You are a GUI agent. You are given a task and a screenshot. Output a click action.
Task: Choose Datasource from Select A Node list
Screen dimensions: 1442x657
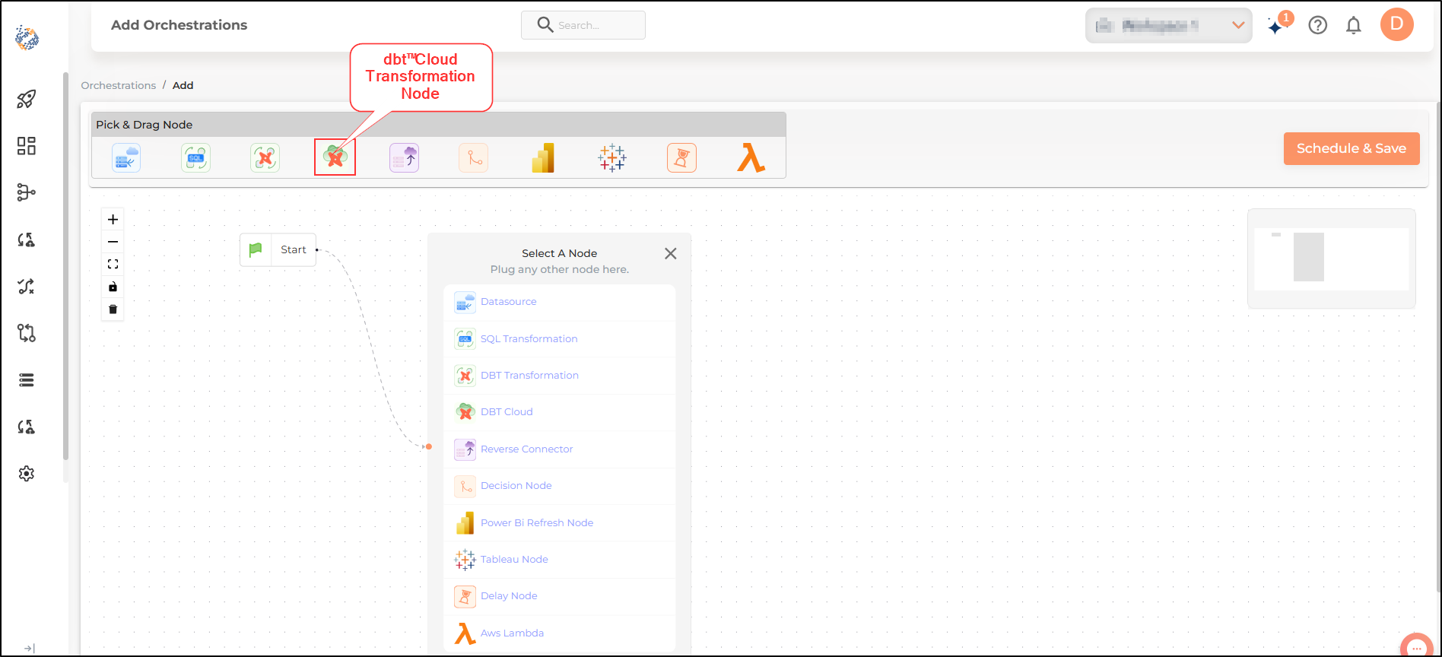coord(559,302)
